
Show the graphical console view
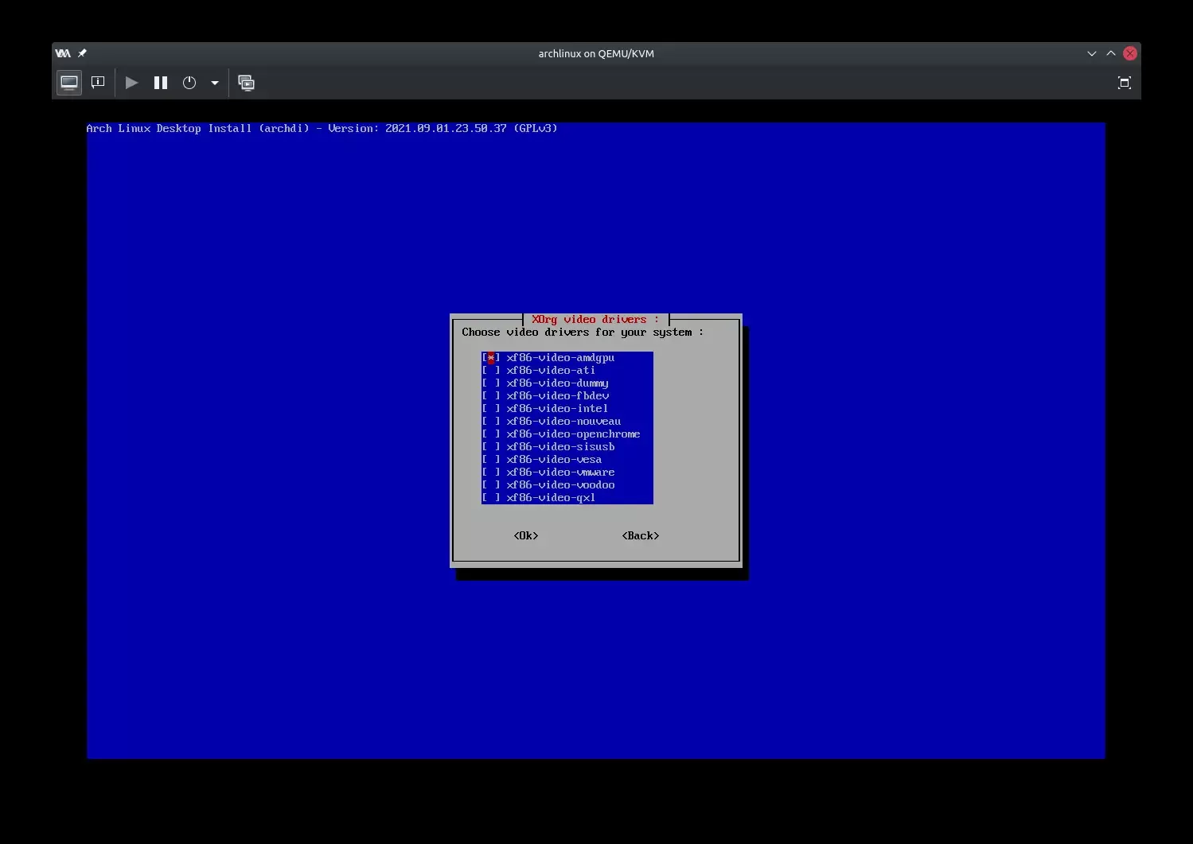pyautogui.click(x=69, y=83)
